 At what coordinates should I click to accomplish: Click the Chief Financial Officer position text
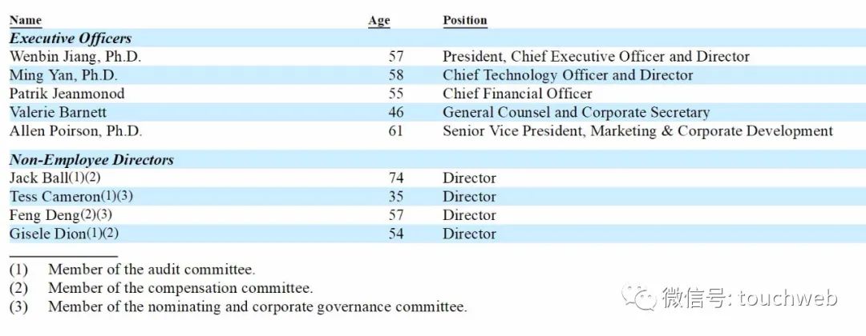(517, 94)
